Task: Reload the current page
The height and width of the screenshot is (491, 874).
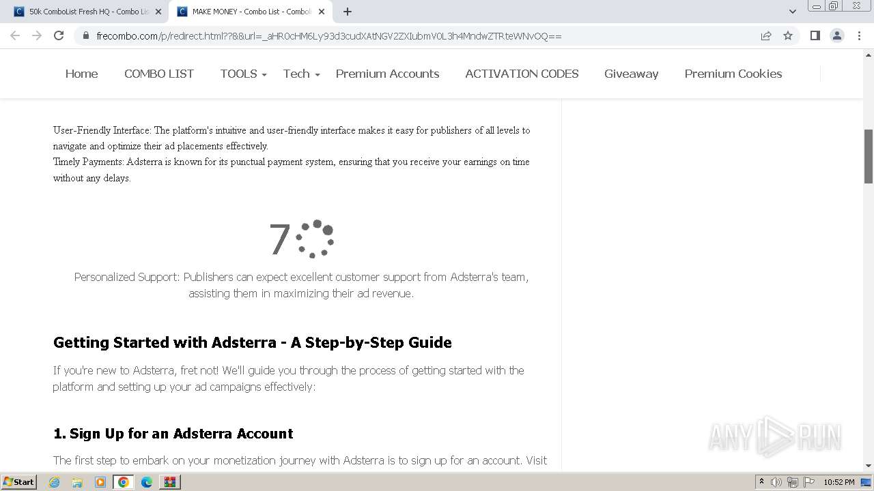Action: (x=59, y=35)
